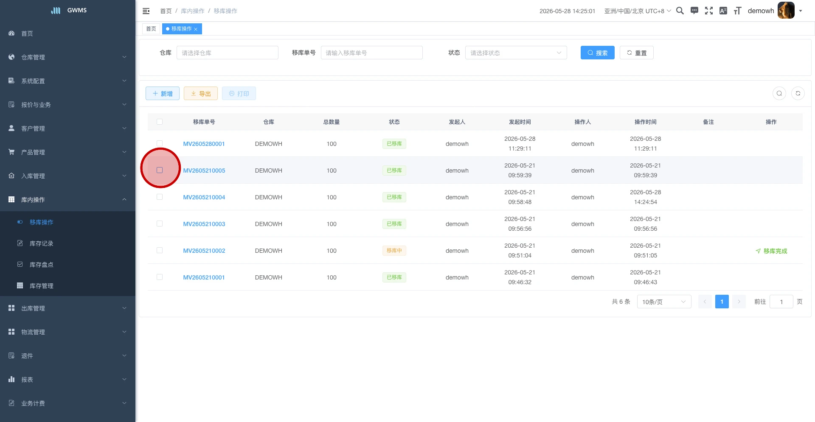Screen dimensions: 815x422
Task: Open the timezone 亚洲/中国/北京 UTC+8 dropdown
Action: (638, 11)
